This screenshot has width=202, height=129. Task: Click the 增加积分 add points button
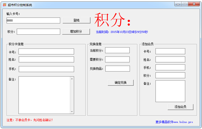coord(76,31)
